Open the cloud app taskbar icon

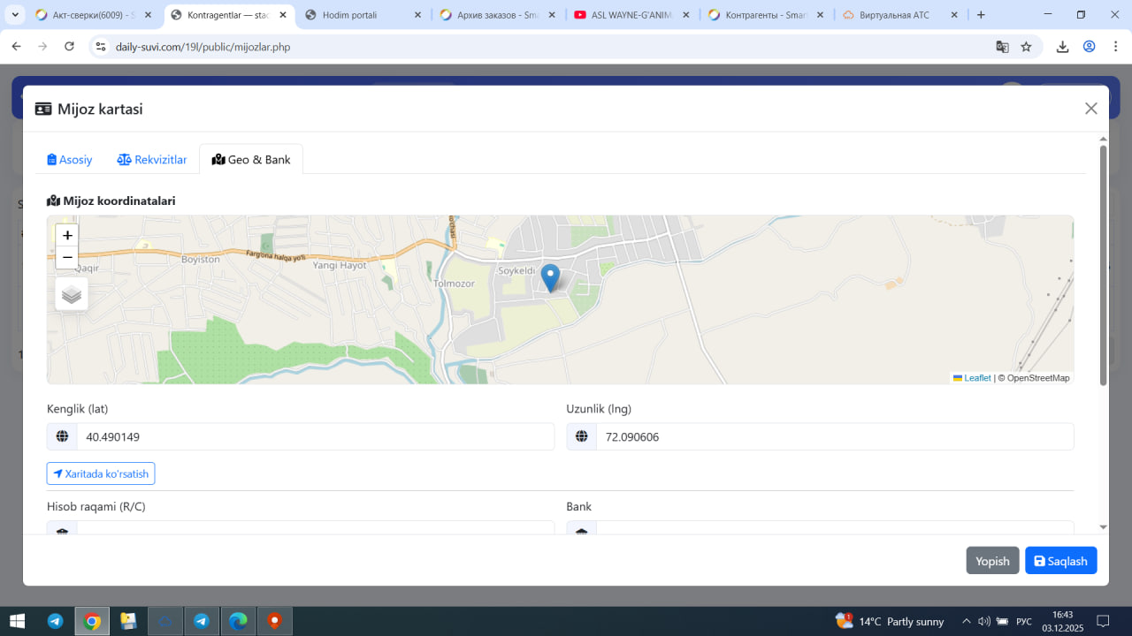(165, 621)
